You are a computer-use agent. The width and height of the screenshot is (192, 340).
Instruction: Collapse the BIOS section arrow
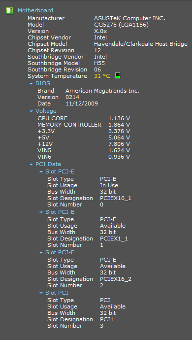tap(32, 84)
